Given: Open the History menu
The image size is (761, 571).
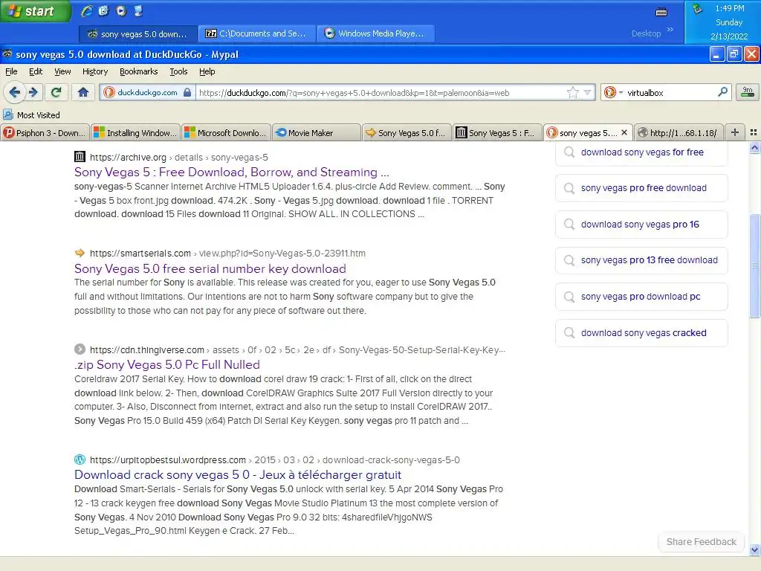Looking at the screenshot, I should [x=95, y=71].
